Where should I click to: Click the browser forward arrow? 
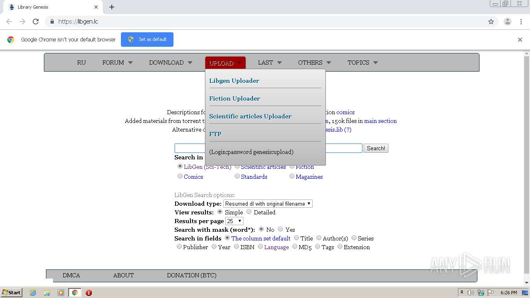(x=22, y=22)
